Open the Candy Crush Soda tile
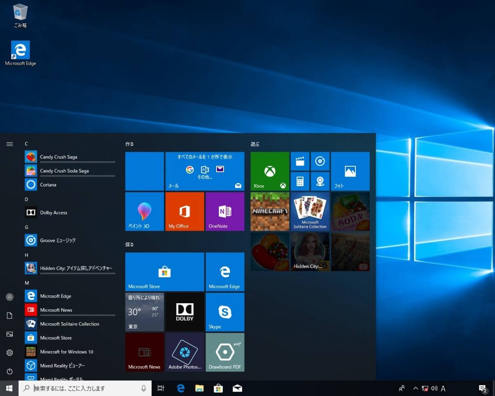The width and height of the screenshot is (495, 396). coord(350,212)
